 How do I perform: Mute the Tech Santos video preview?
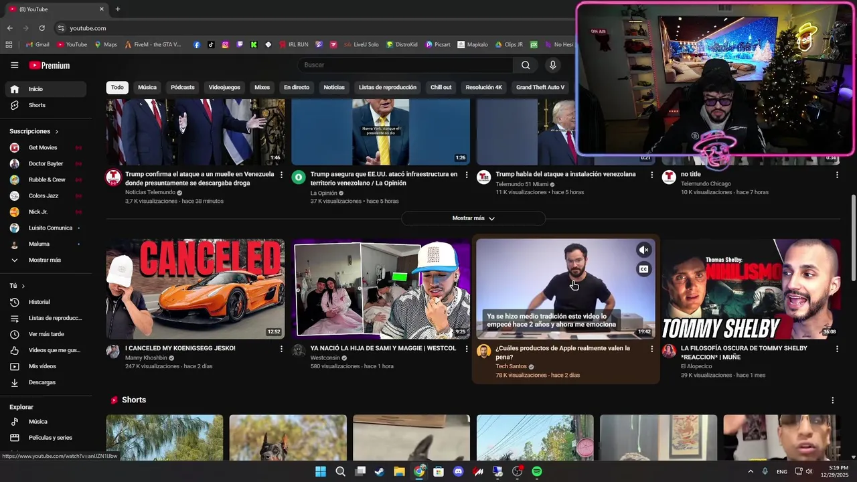pyautogui.click(x=643, y=250)
